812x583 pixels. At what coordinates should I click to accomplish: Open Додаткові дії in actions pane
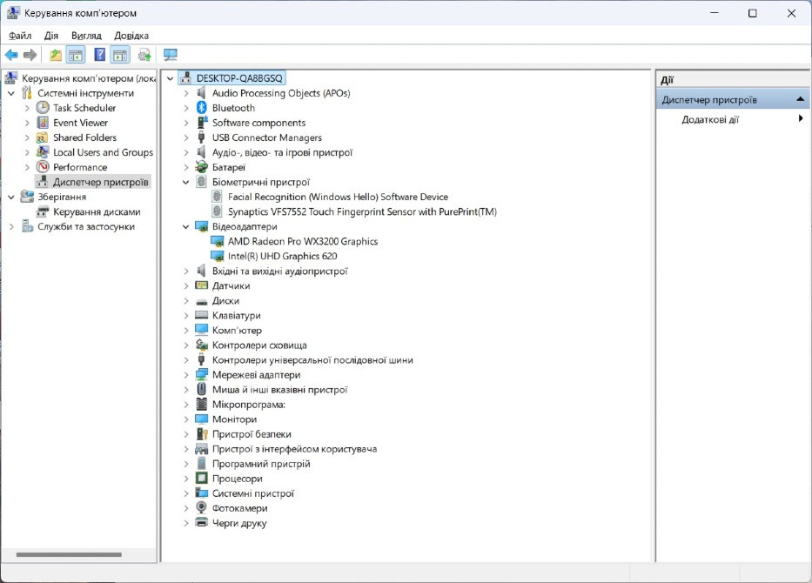coord(710,119)
